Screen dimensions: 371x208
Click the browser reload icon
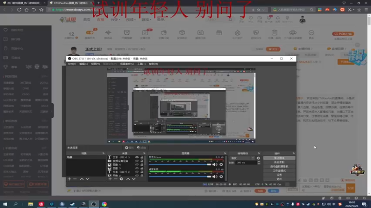point(19,10)
